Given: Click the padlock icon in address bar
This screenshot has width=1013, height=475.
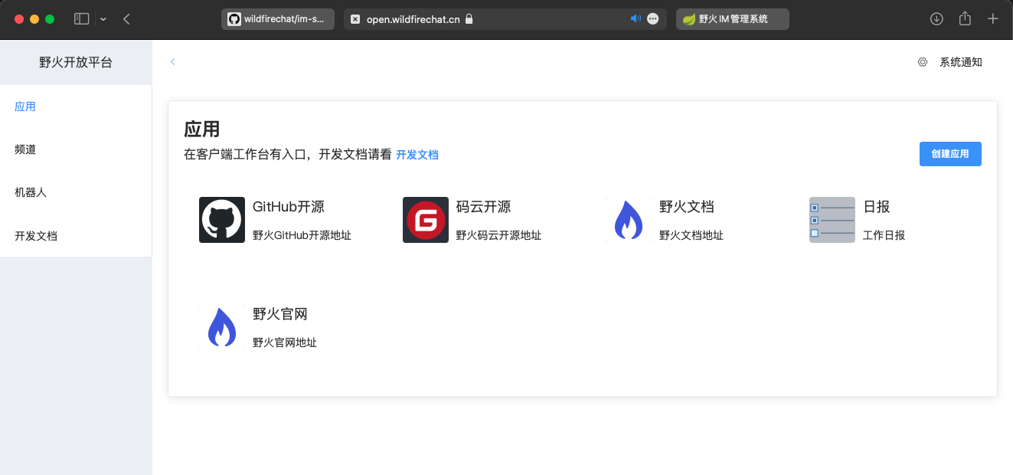Looking at the screenshot, I should tap(469, 19).
